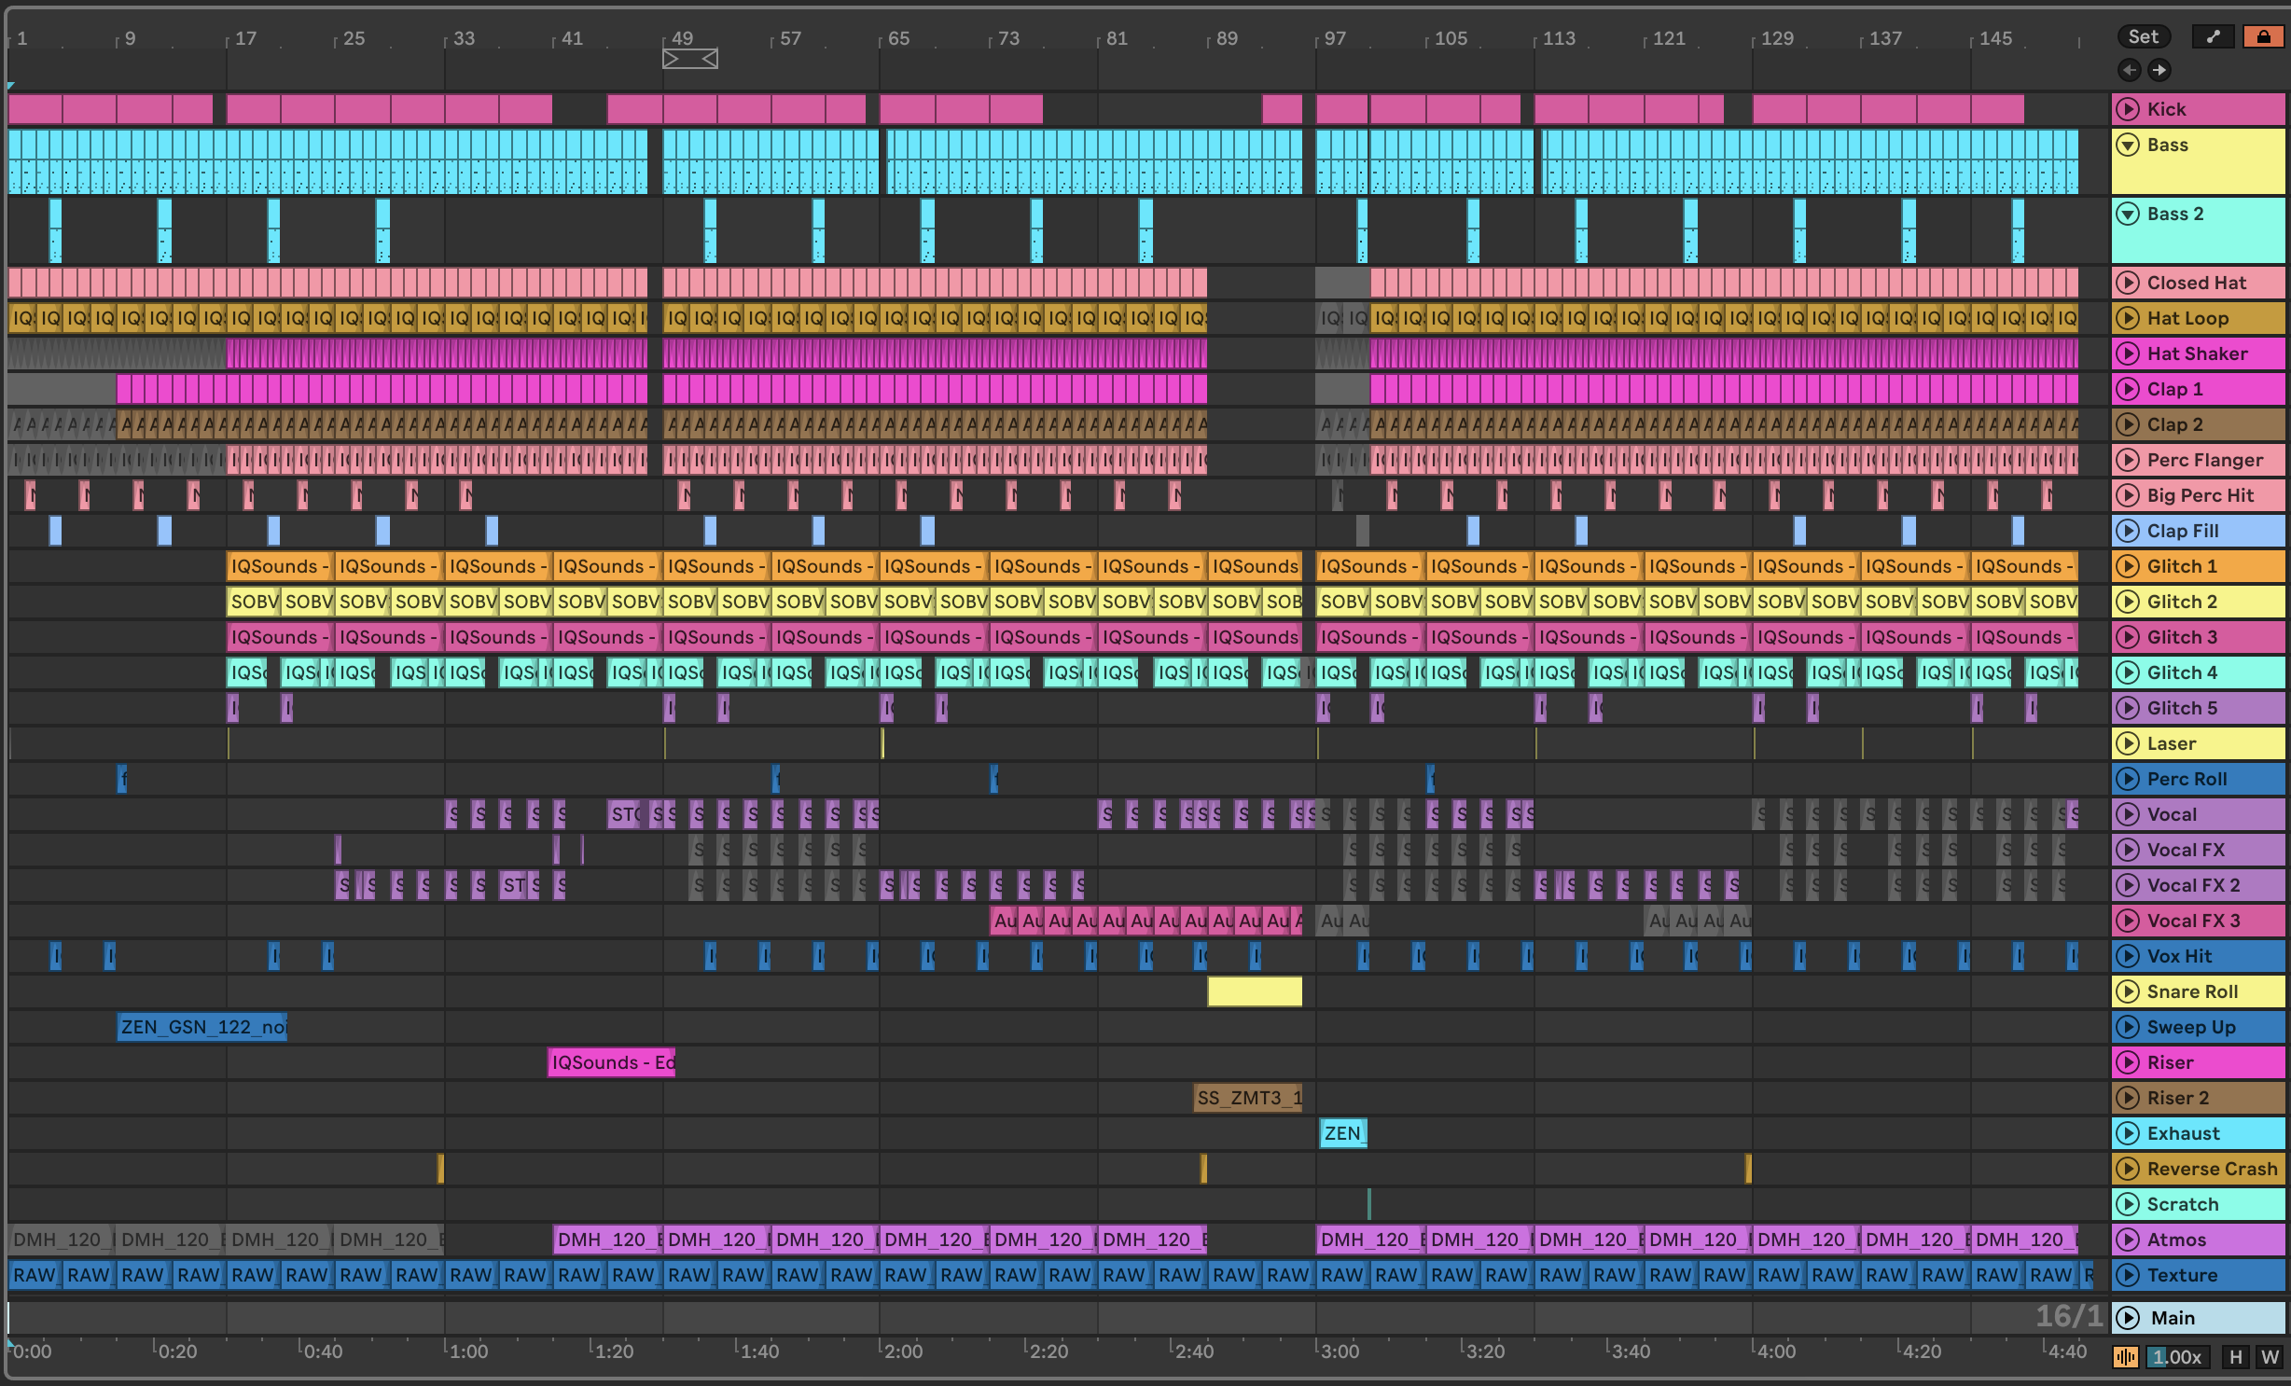Click the Set locator button
The height and width of the screenshot is (1386, 2291).
pyautogui.click(x=2144, y=36)
